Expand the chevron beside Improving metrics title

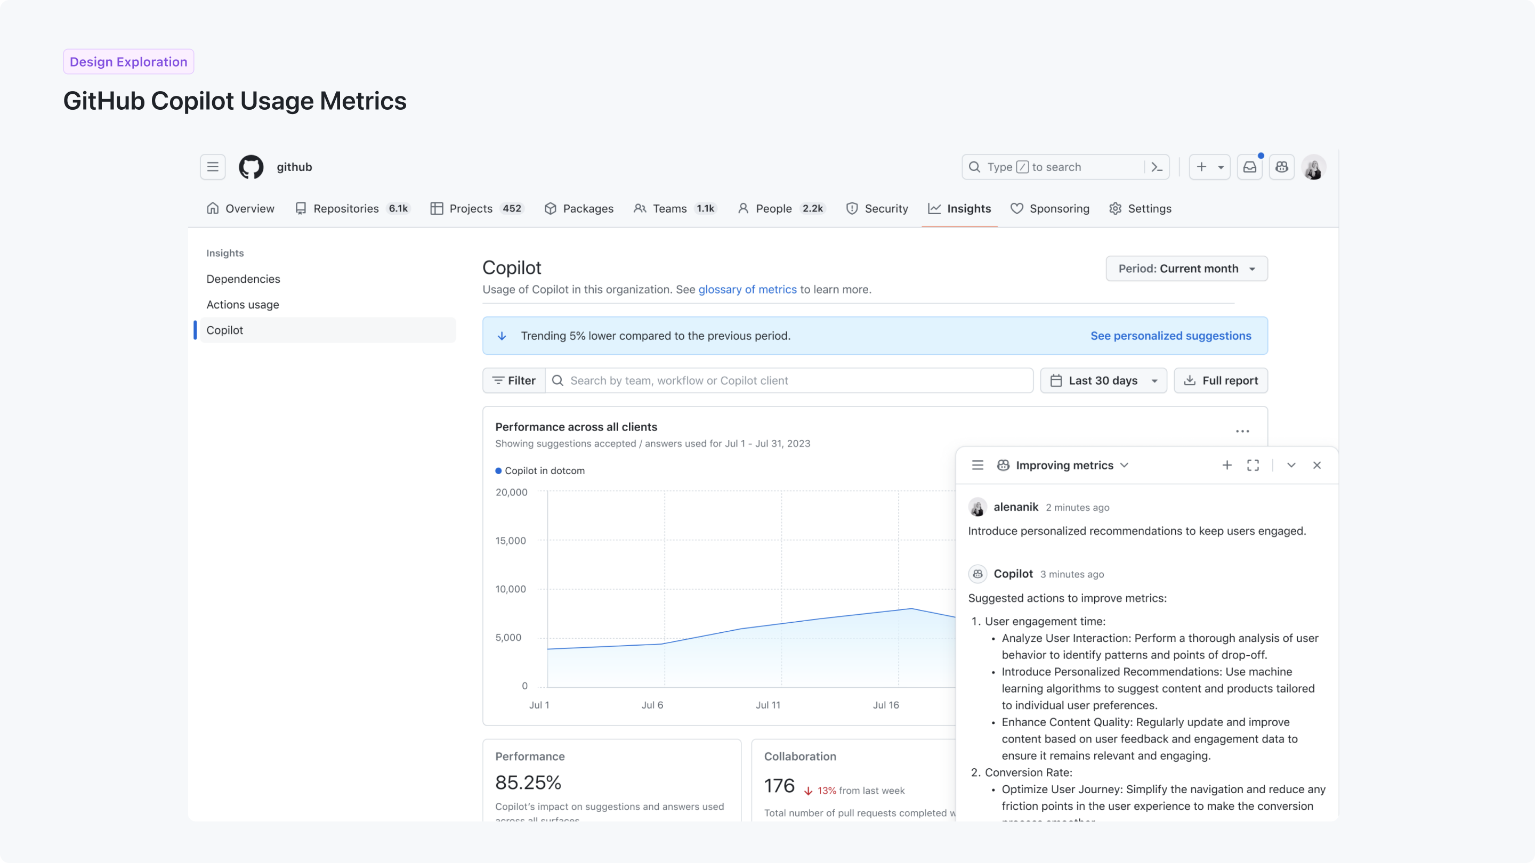pos(1125,465)
